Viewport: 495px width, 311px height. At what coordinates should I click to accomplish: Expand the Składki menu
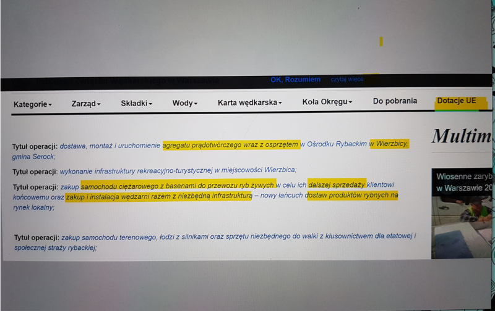[136, 104]
